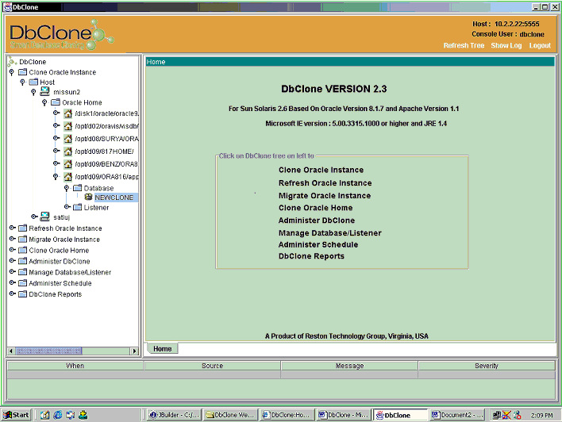
Task: Click the Migrate Oracle Instance folder icon
Action: tap(22, 240)
